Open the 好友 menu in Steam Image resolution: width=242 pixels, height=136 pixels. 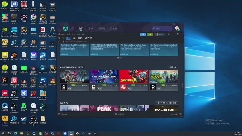[x=73, y=34]
